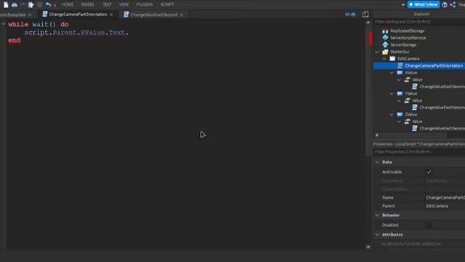Image resolution: width=465 pixels, height=262 pixels.
Task: Click the ChangeCameraPartOrientation script icon in Explorer
Action: click(400, 65)
